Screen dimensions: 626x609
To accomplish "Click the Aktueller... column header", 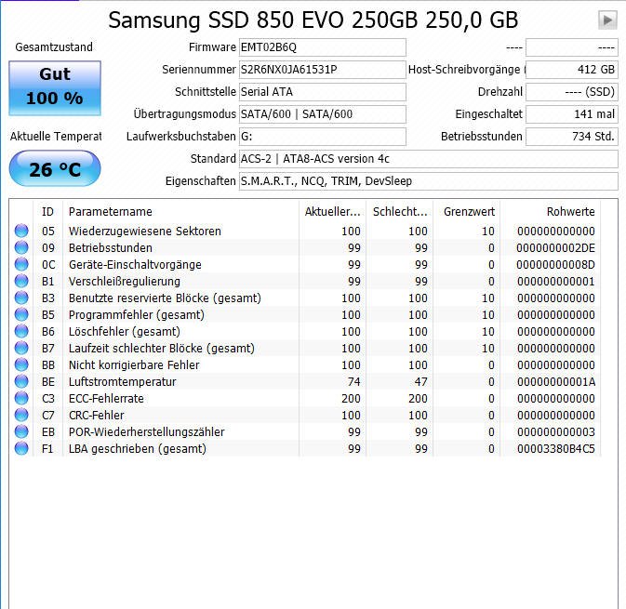I will (333, 211).
